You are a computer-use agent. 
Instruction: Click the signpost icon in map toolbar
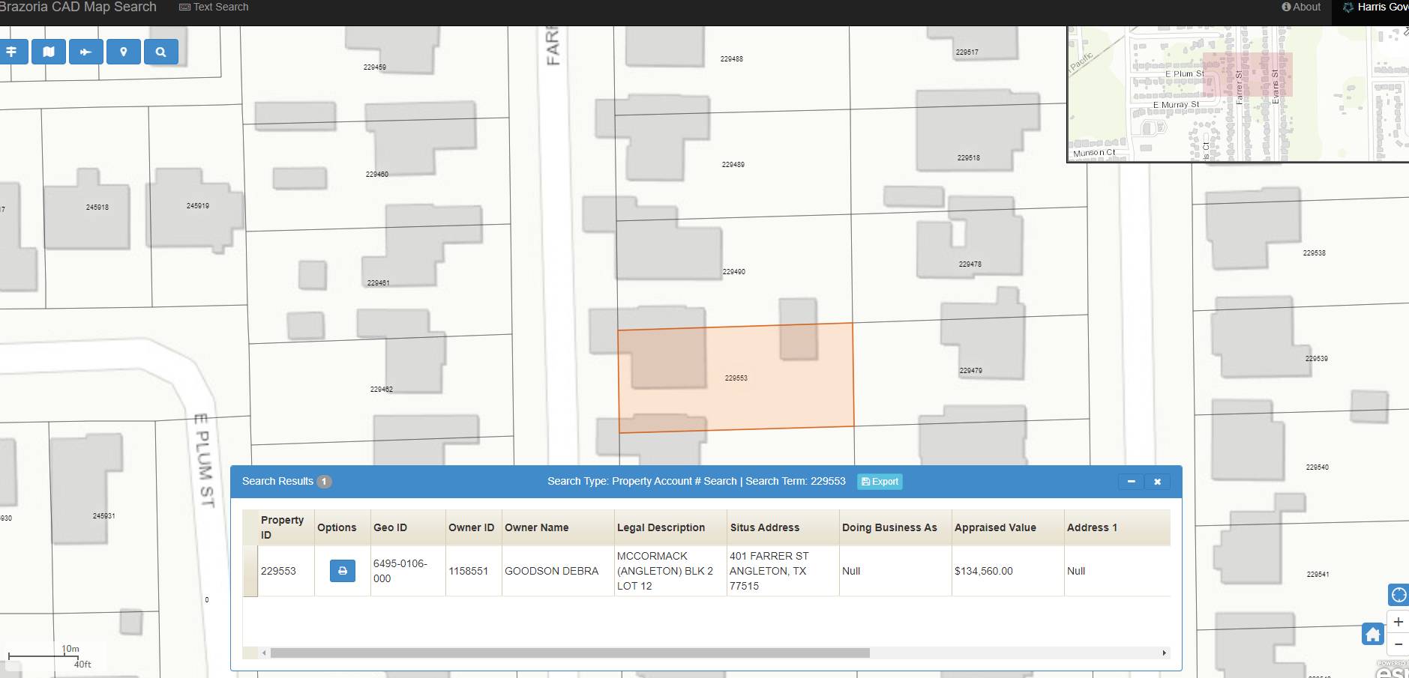tap(12, 52)
